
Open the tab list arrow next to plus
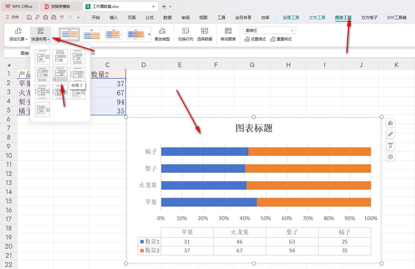coord(170,7)
